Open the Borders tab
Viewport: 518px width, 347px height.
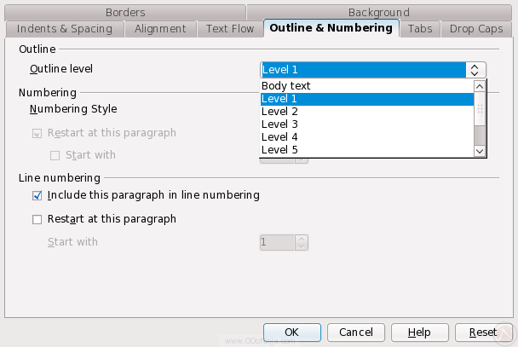(x=125, y=12)
